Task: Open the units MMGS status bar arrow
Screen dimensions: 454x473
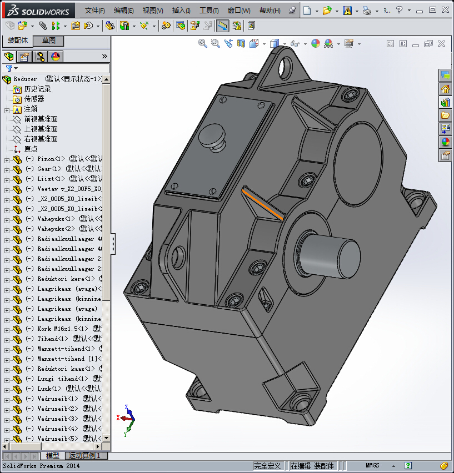Action: 393,466
